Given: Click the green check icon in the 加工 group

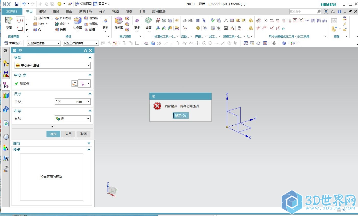Looking at the screenshot, I should [x=212, y=20].
